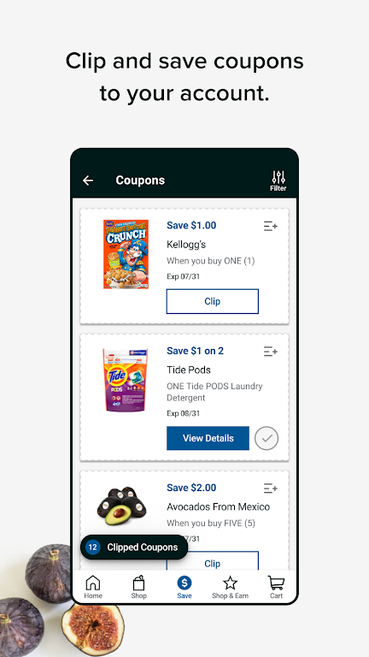369x657 pixels.
Task: Tap the back arrow in Coupons header
Action: [88, 181]
